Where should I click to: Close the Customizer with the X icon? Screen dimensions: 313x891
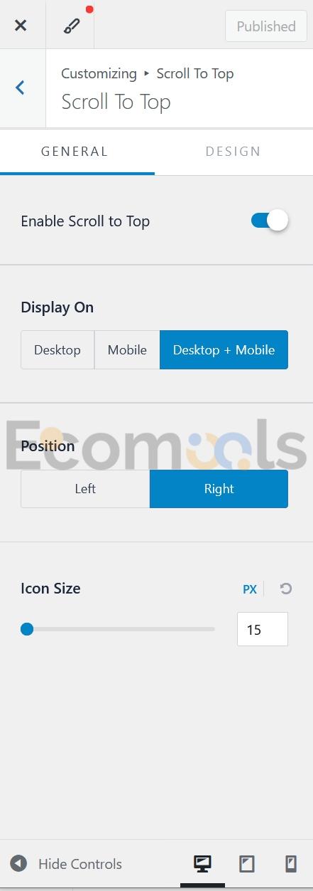[x=21, y=26]
